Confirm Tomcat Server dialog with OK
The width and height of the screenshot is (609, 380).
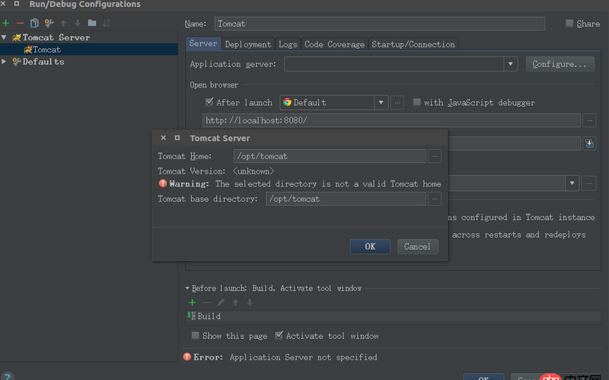click(370, 247)
